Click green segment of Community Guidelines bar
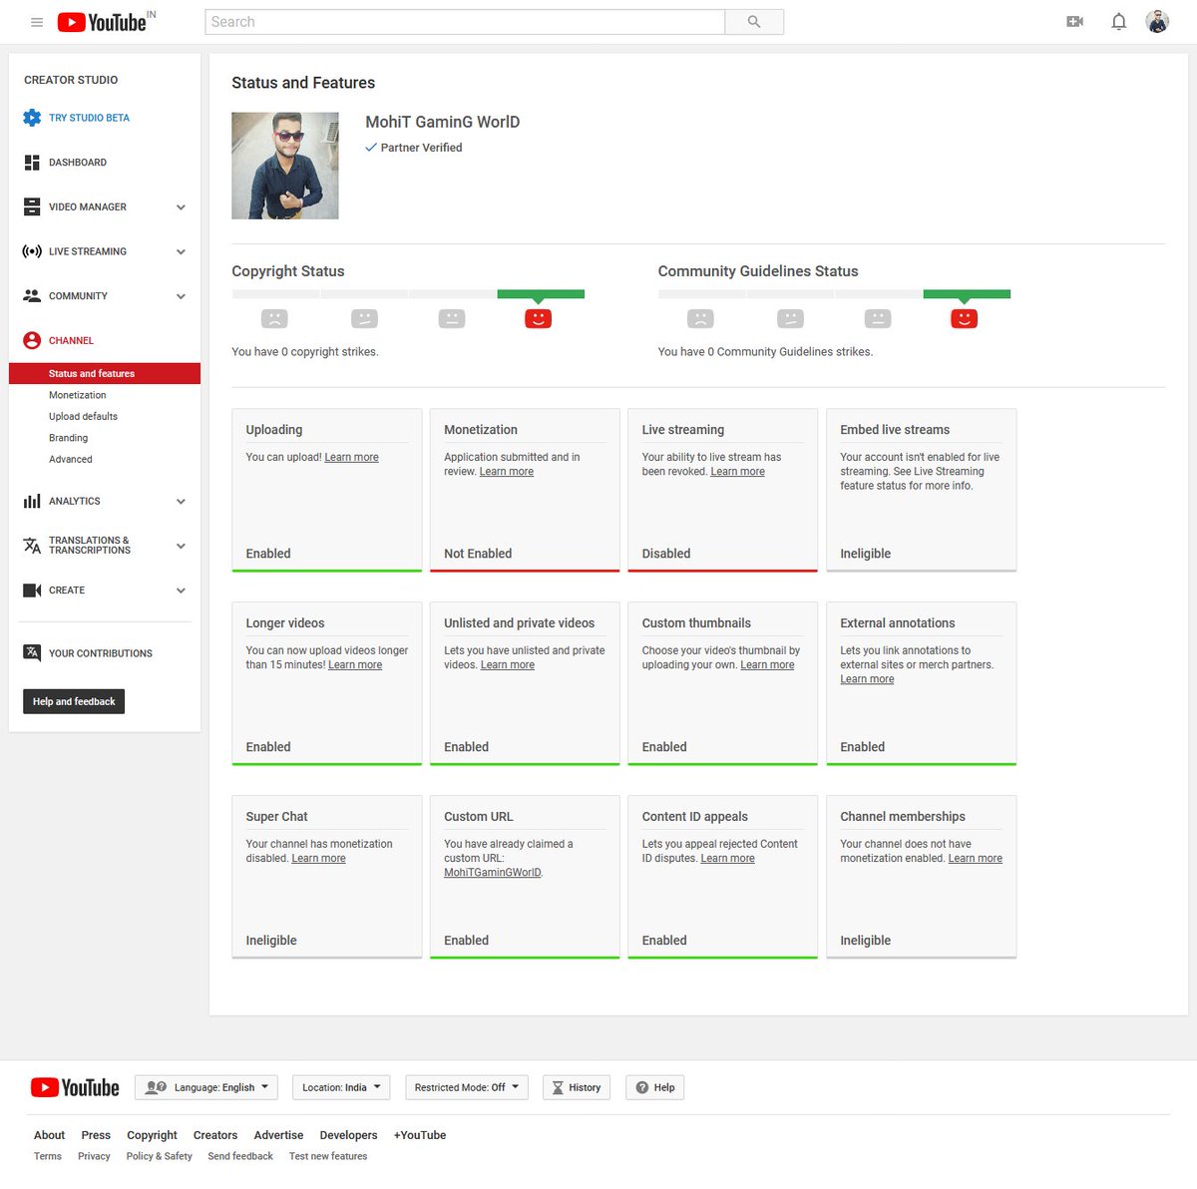Image resolution: width=1197 pixels, height=1189 pixels. coord(967,294)
